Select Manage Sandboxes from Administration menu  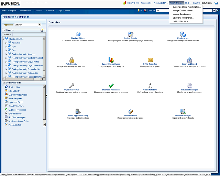pos(181,14)
